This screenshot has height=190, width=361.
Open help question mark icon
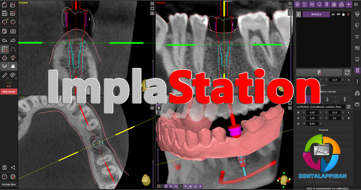click(x=4, y=177)
